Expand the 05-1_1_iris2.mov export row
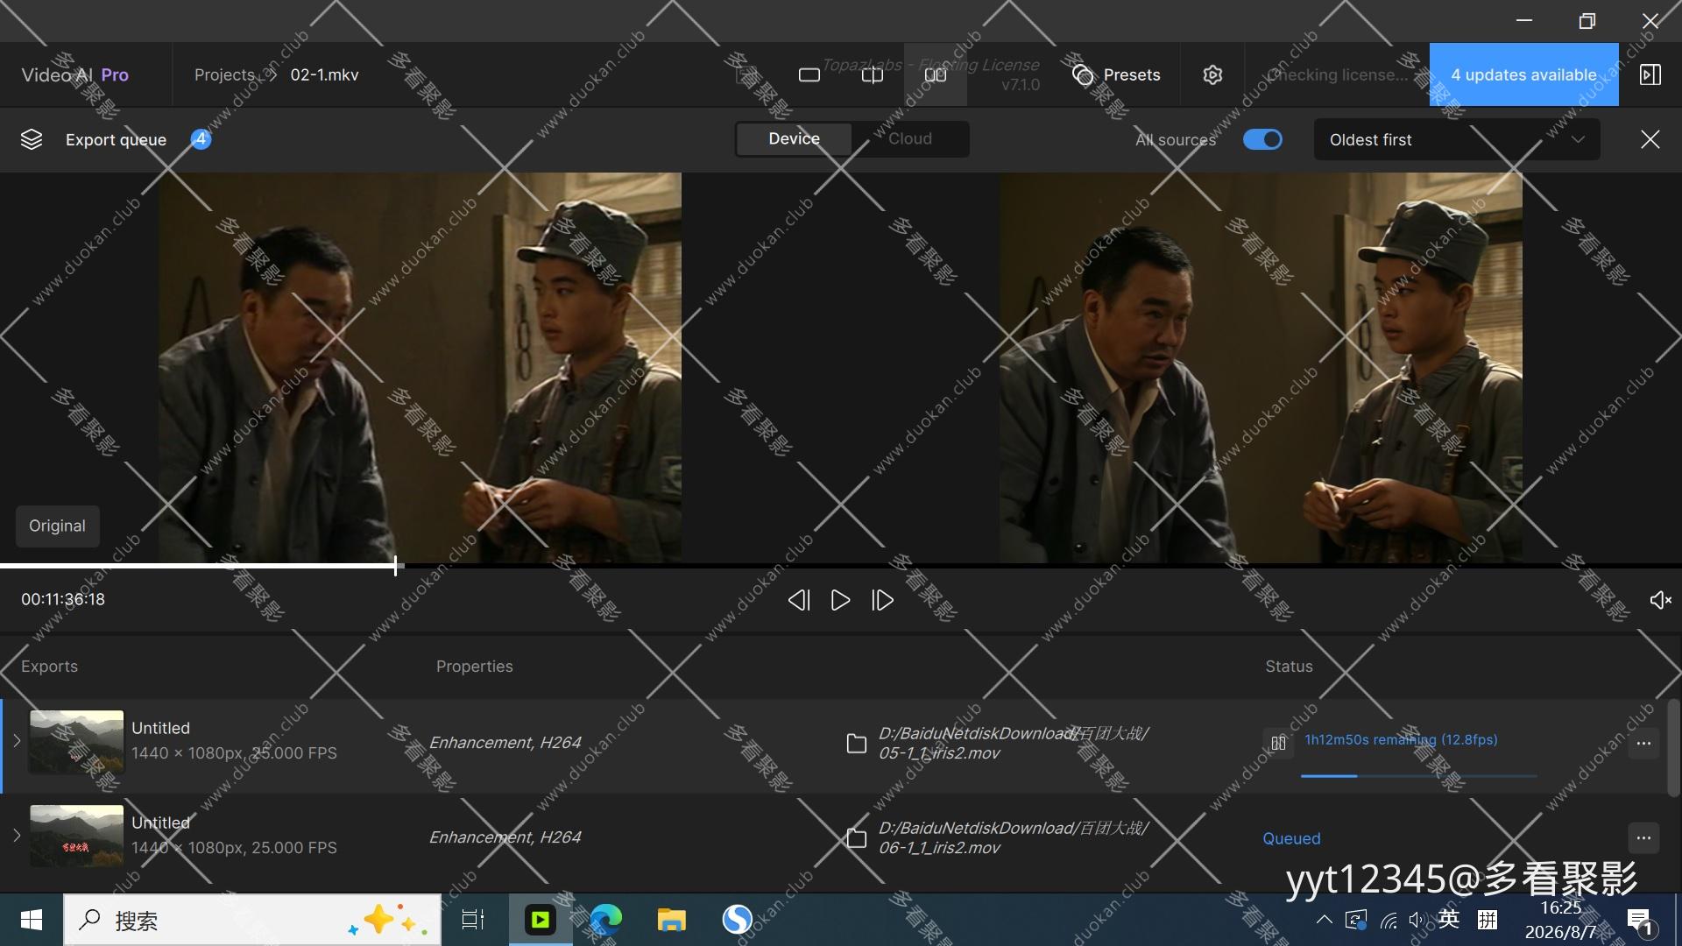Screen dimensions: 1682x946 coord(17,741)
